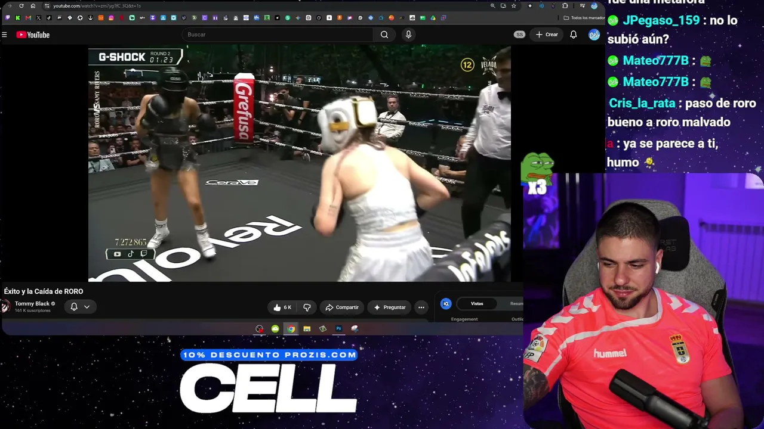
Task: Click the boxing video player
Action: pyautogui.click(x=300, y=163)
